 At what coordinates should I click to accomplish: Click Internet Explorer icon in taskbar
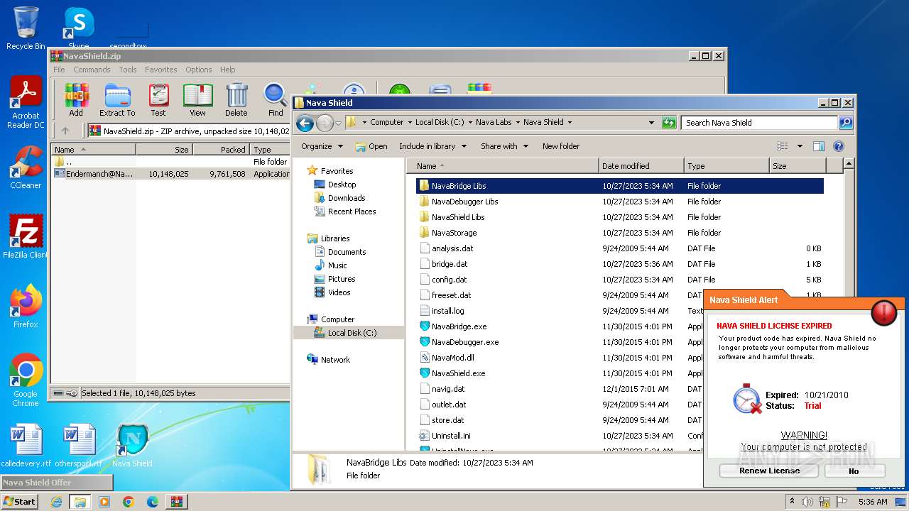click(x=56, y=502)
